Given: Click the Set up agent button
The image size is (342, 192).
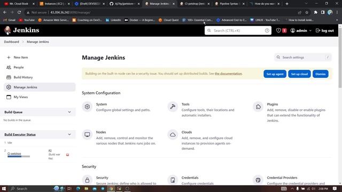Looking at the screenshot, I should (275, 74).
